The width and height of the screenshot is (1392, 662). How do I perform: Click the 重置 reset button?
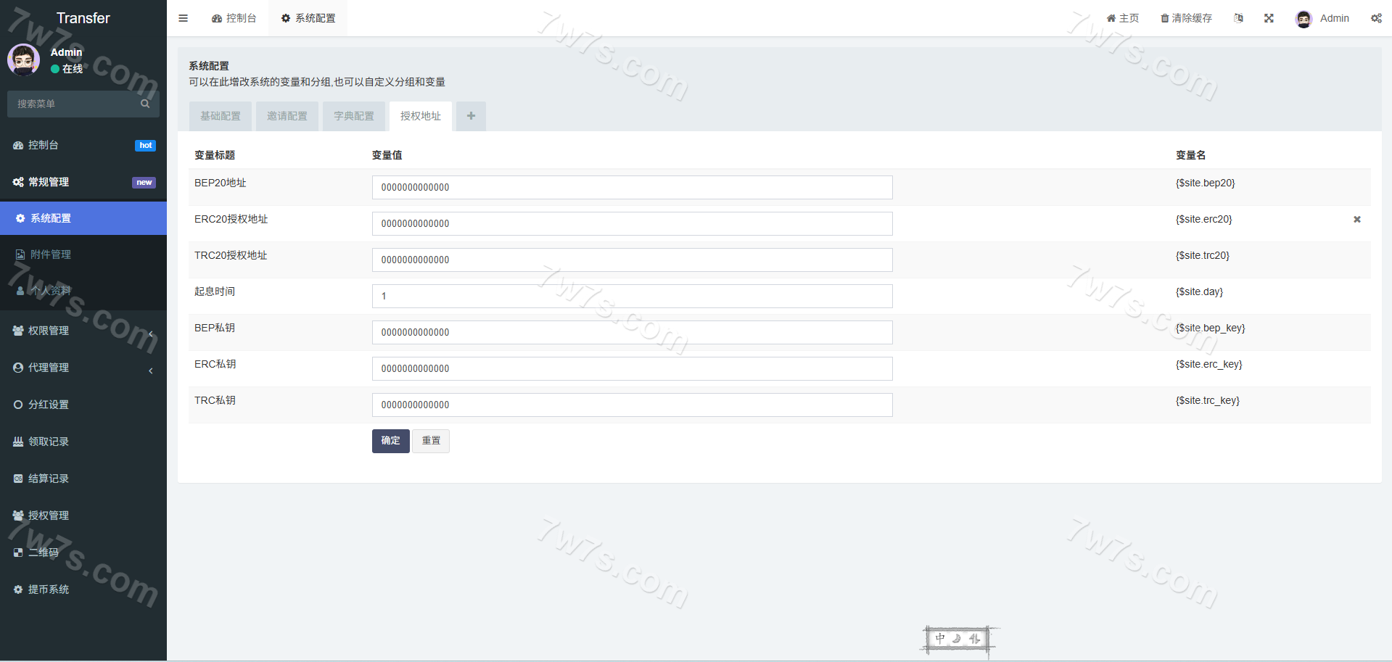coord(431,441)
